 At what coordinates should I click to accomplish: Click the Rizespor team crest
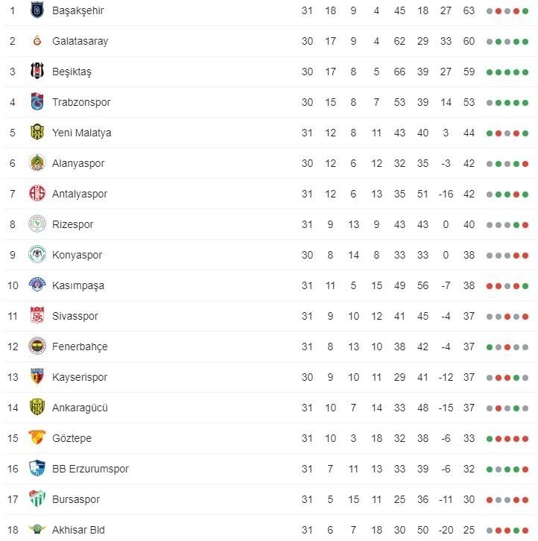pyautogui.click(x=37, y=224)
